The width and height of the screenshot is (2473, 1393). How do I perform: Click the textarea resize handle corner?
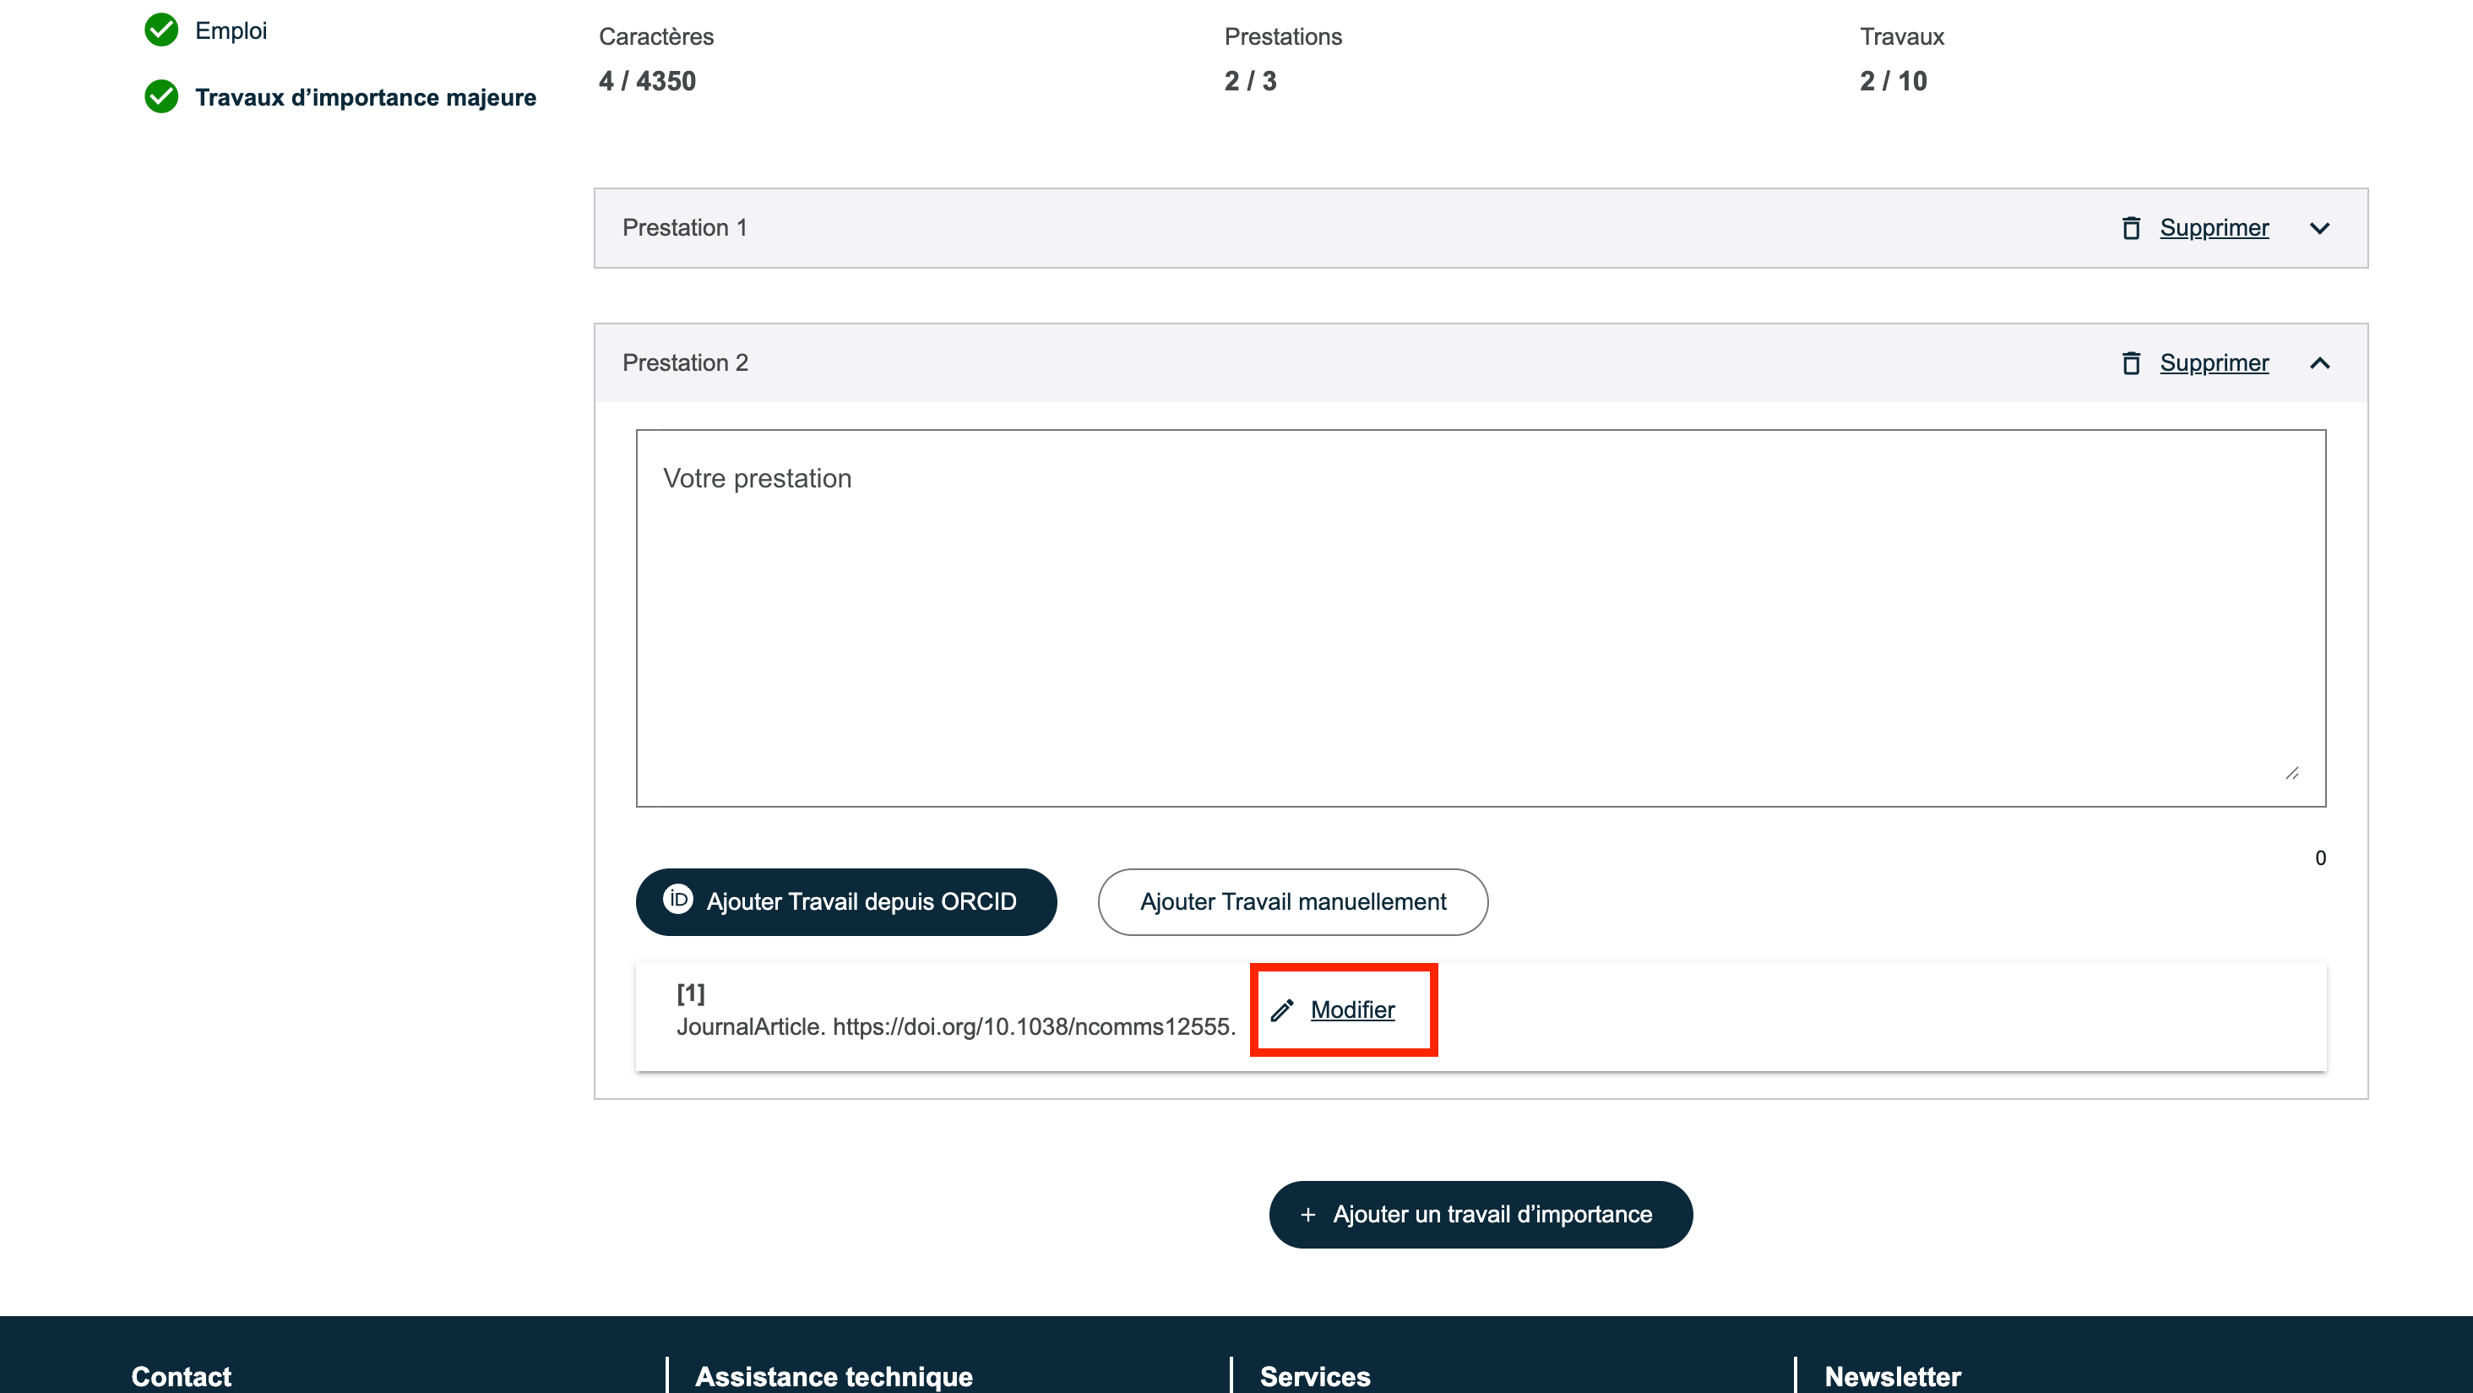coord(2292,773)
